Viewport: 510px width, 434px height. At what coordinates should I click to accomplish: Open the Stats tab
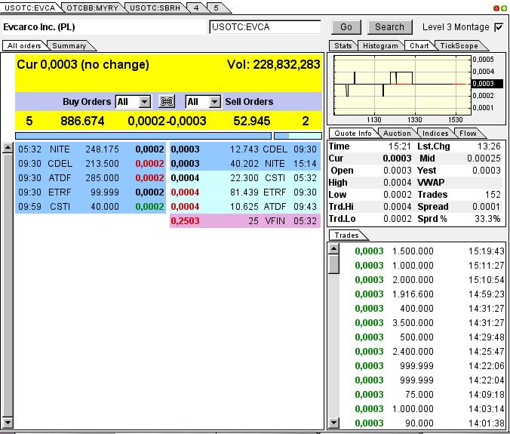coord(343,46)
